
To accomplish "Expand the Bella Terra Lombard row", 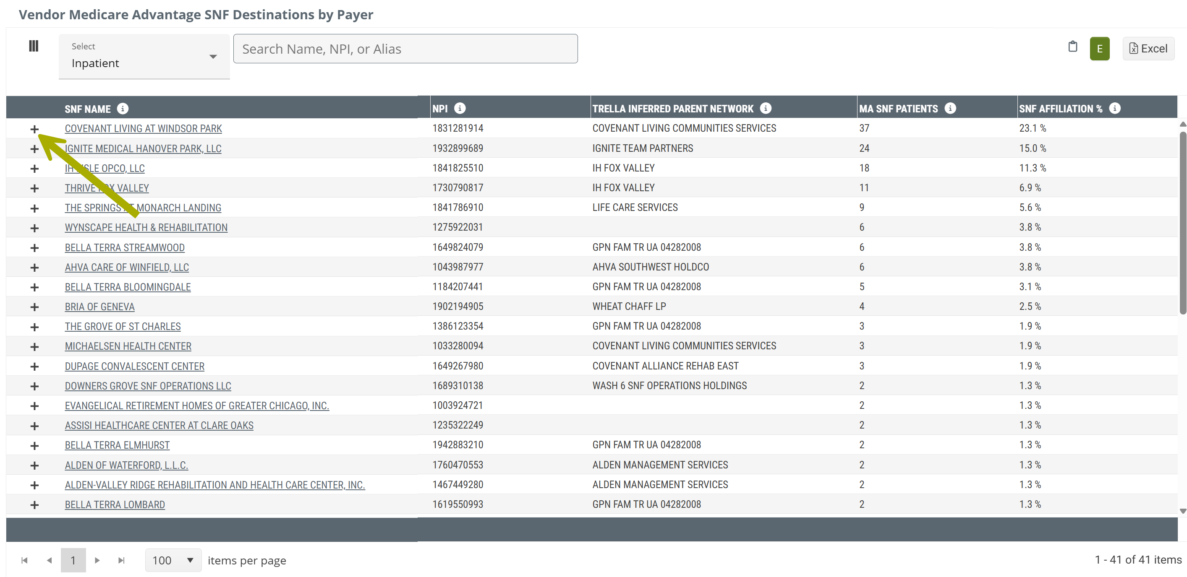I will [x=34, y=505].
